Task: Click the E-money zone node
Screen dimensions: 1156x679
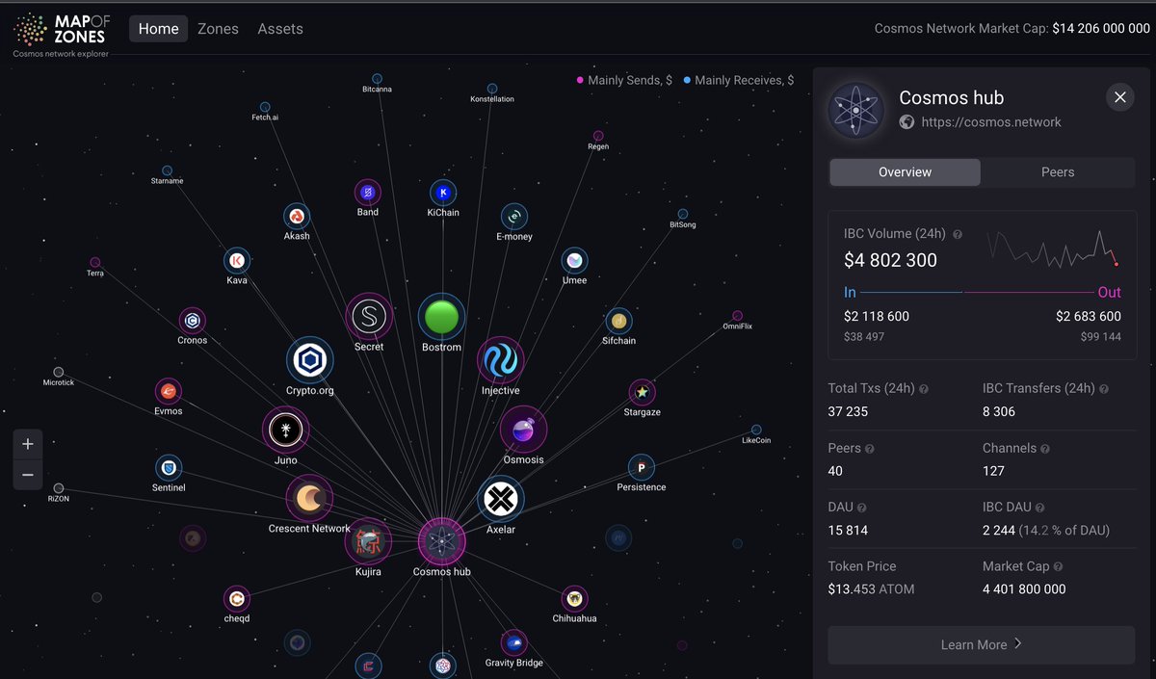Action: [514, 217]
